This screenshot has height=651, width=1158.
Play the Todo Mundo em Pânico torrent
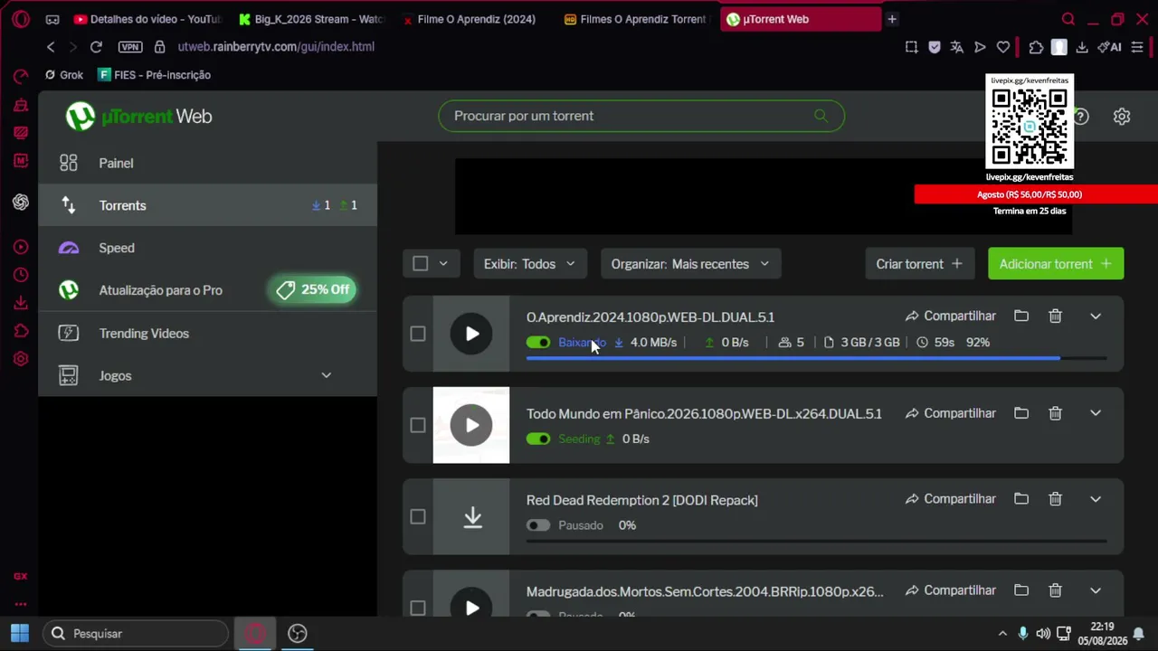coord(471,425)
